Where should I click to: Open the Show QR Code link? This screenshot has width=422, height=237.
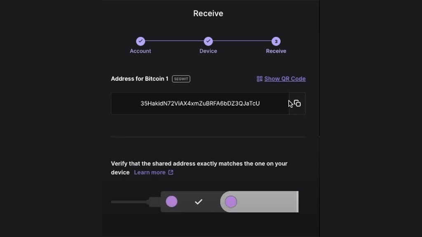285,79
